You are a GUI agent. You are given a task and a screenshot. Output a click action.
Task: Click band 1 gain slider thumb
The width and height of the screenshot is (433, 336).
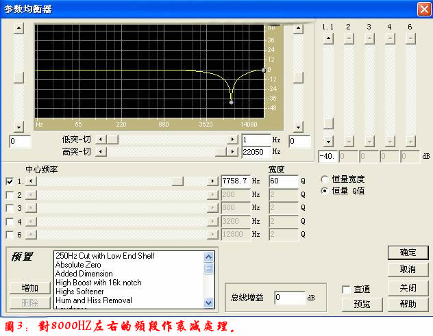[x=328, y=124]
